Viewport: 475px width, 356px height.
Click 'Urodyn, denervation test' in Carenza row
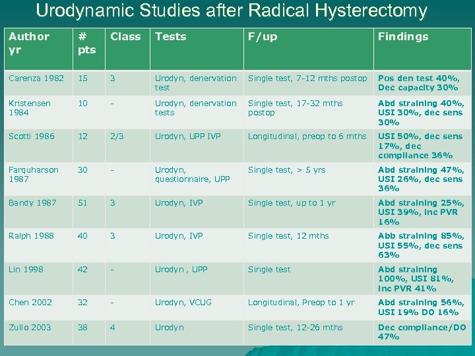coord(196,83)
